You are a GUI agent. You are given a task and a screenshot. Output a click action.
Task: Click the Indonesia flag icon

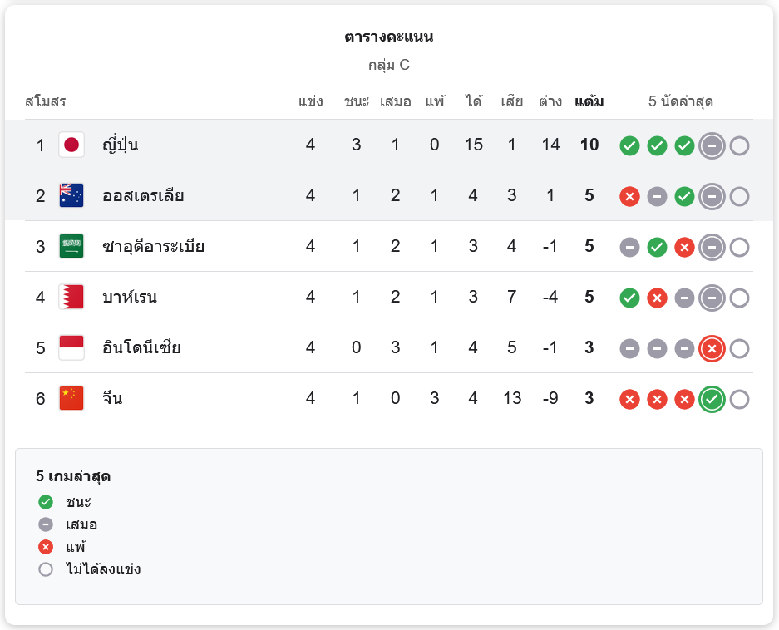pyautogui.click(x=71, y=348)
